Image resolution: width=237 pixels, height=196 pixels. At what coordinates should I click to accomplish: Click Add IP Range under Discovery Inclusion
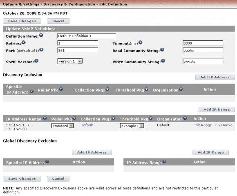(x=217, y=109)
